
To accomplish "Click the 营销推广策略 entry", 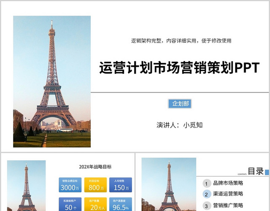I will point(228,206).
